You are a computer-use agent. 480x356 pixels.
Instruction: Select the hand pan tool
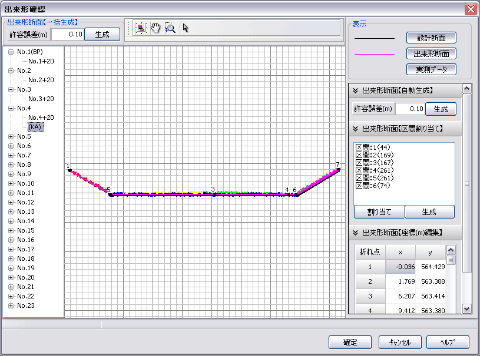(x=155, y=28)
